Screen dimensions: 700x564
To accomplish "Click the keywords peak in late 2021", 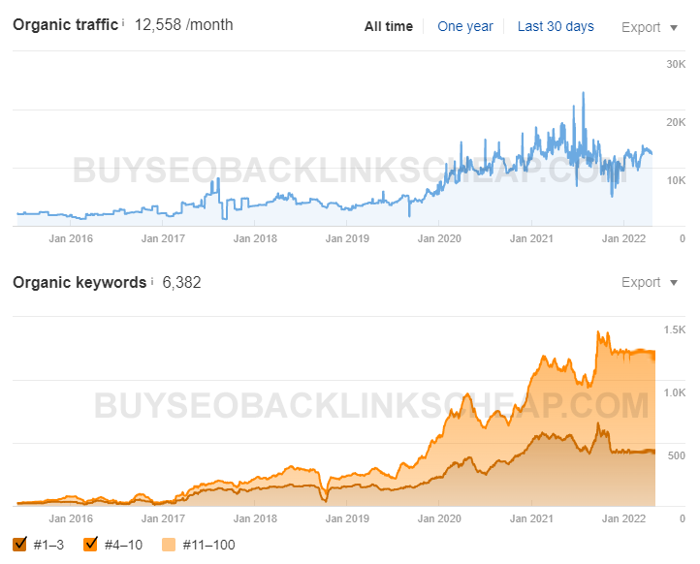I will point(598,332).
